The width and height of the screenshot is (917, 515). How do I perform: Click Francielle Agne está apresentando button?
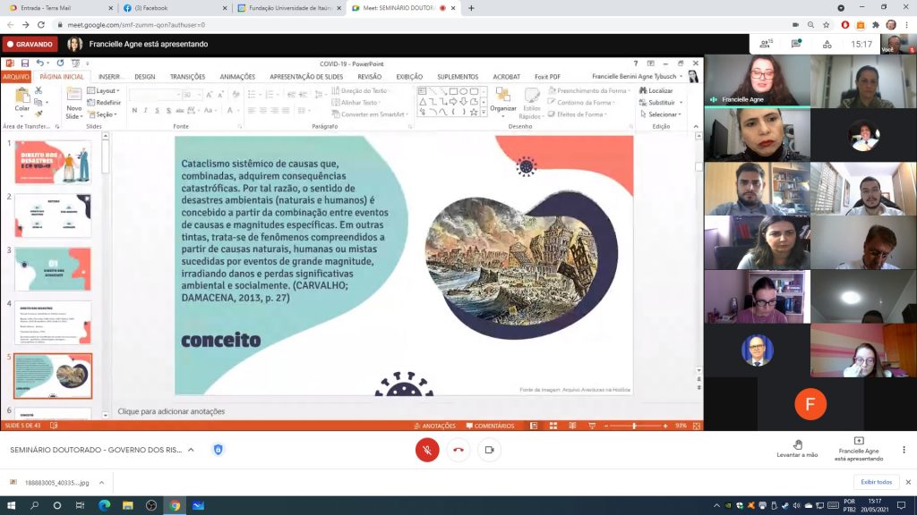859,449
